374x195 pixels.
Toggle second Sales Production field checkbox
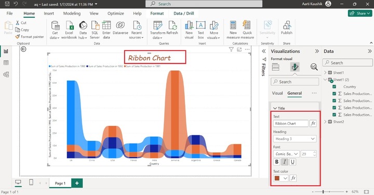click(x=334, y=101)
